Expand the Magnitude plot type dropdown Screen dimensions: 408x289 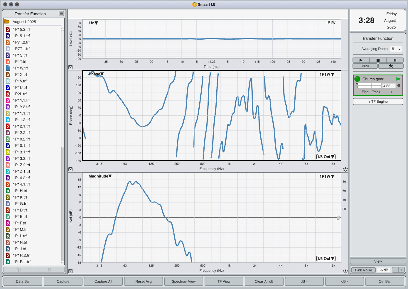click(x=100, y=176)
